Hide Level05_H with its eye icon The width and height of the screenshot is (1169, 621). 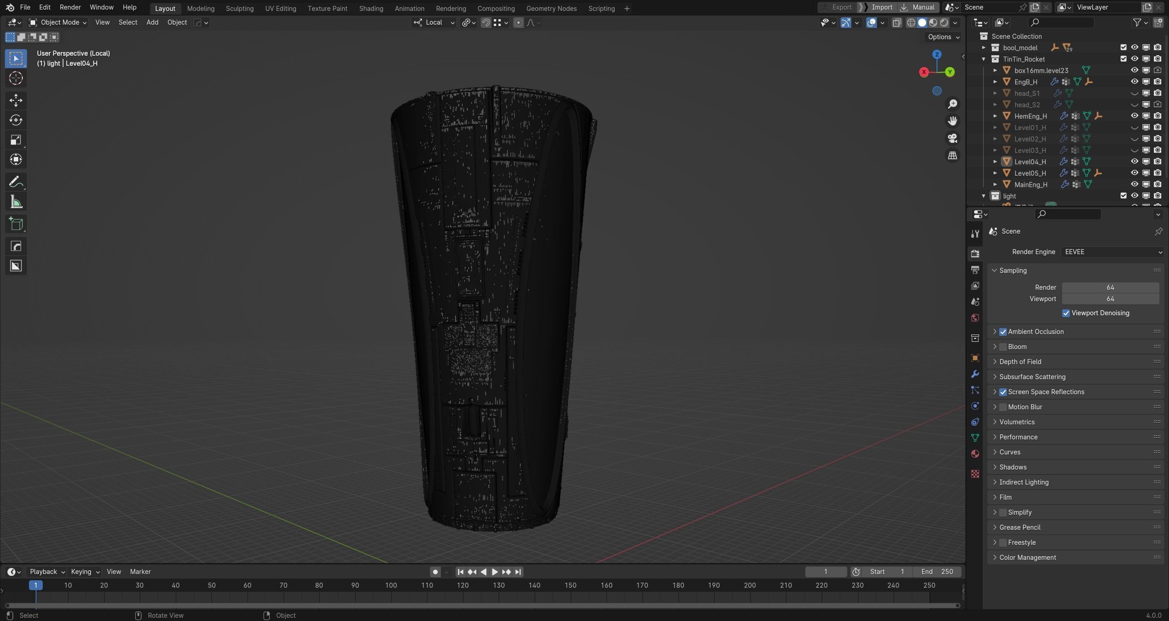coord(1134,173)
